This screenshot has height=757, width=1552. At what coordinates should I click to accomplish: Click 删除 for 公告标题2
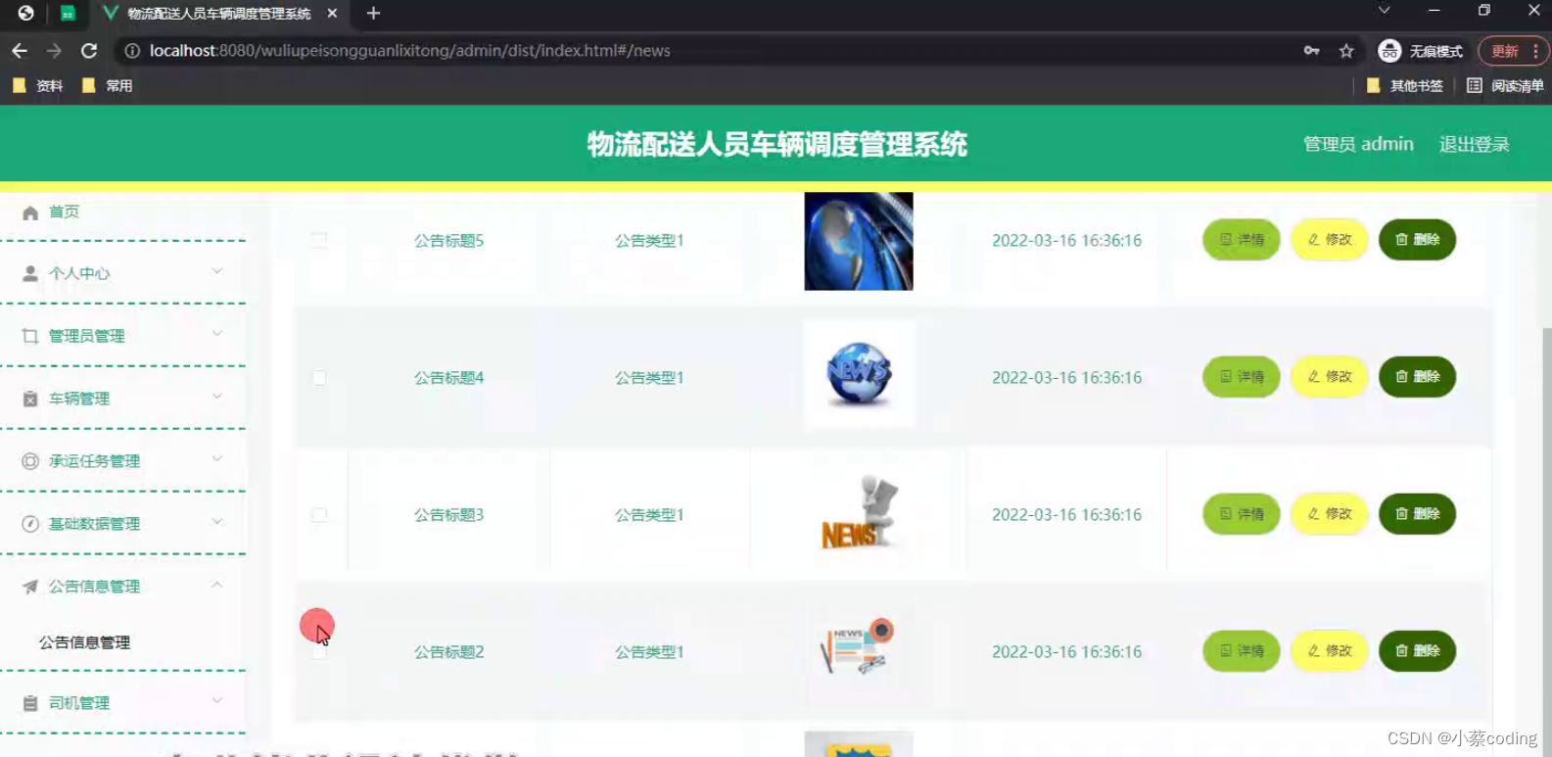[x=1417, y=651]
